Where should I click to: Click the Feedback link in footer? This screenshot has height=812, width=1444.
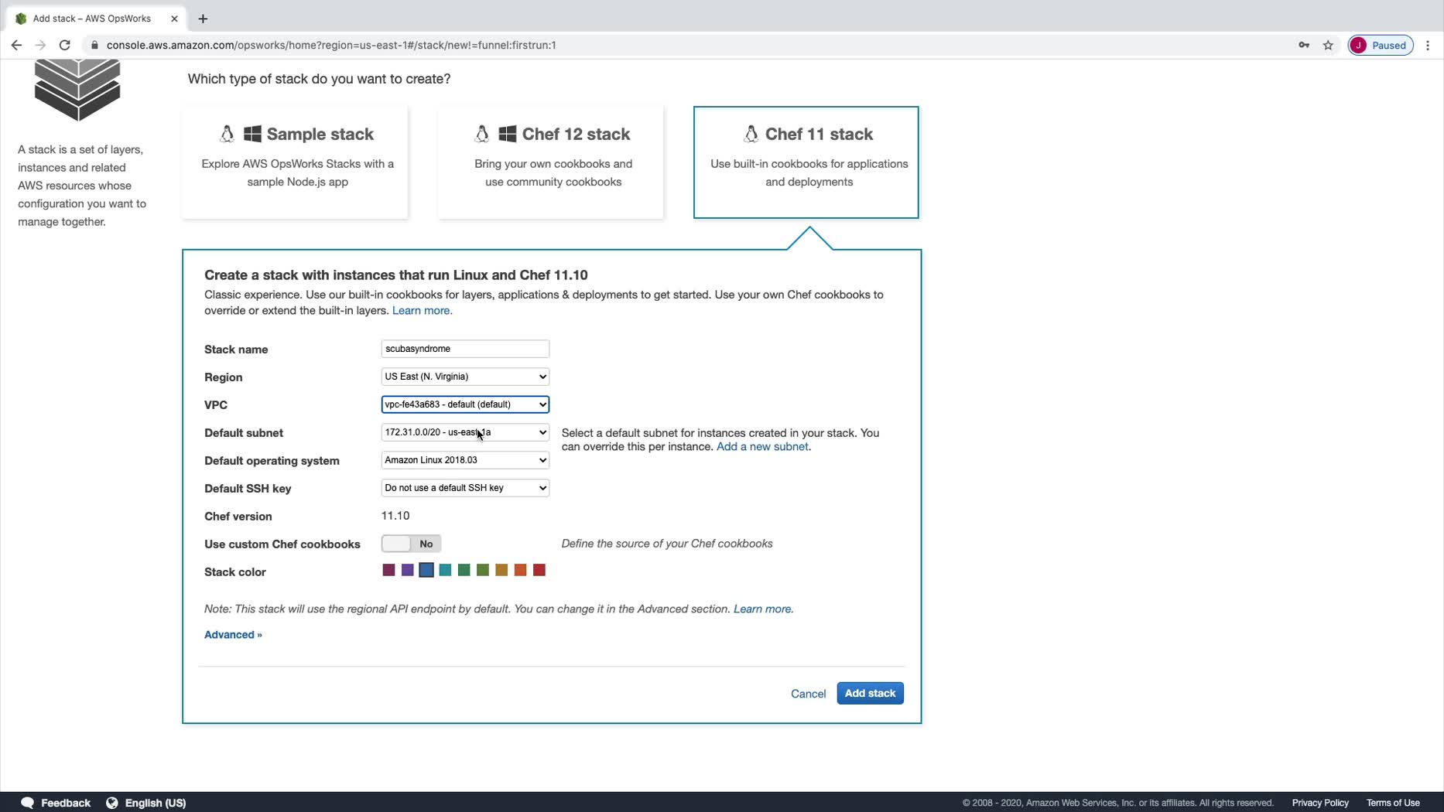pyautogui.click(x=66, y=803)
